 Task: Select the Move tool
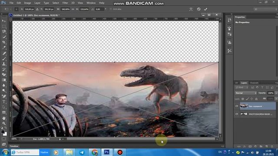[4, 21]
